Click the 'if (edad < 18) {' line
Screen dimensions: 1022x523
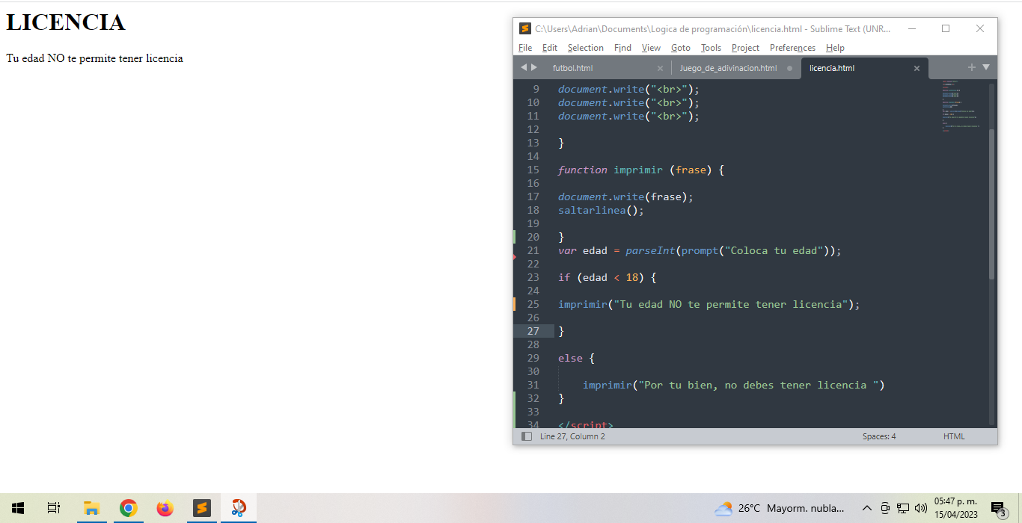pos(608,277)
